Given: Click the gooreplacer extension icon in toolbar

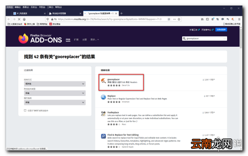Looking at the screenshot, I should pos(233,19).
